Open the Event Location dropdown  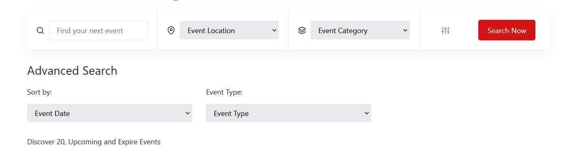[229, 30]
